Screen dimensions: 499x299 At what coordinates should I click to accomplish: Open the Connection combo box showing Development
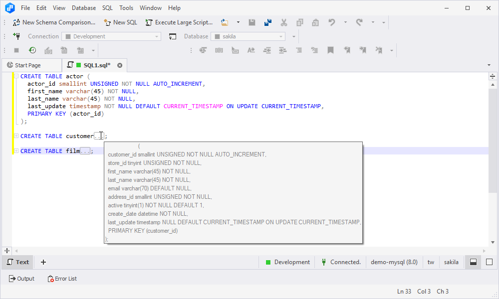coord(111,36)
